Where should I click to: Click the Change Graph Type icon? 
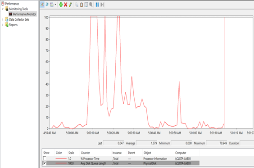coord(52,5)
